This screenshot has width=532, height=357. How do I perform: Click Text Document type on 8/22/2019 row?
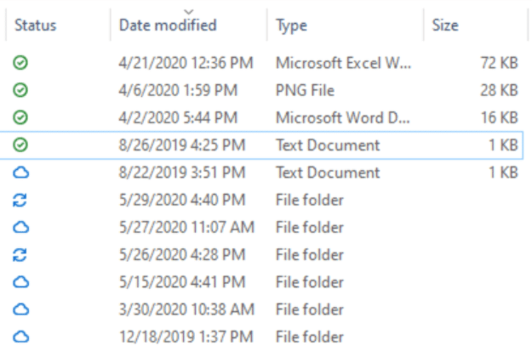[328, 173]
